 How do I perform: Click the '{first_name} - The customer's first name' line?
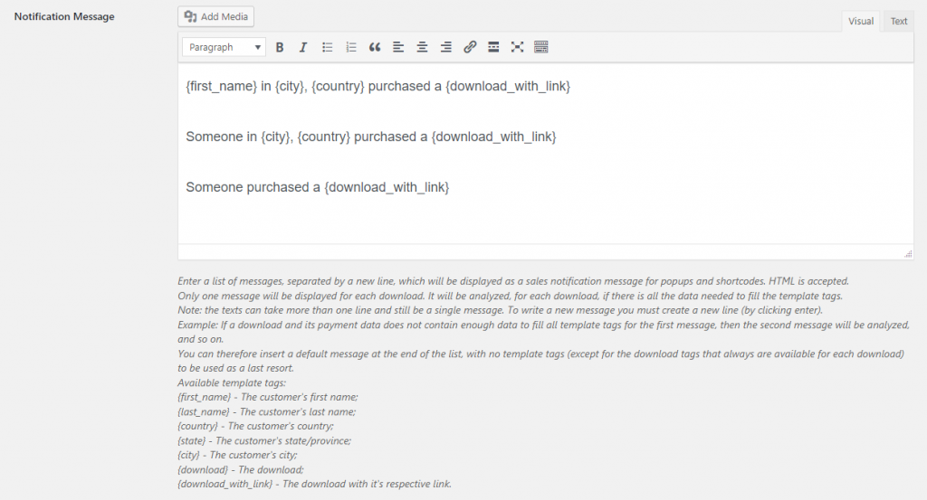click(x=268, y=397)
